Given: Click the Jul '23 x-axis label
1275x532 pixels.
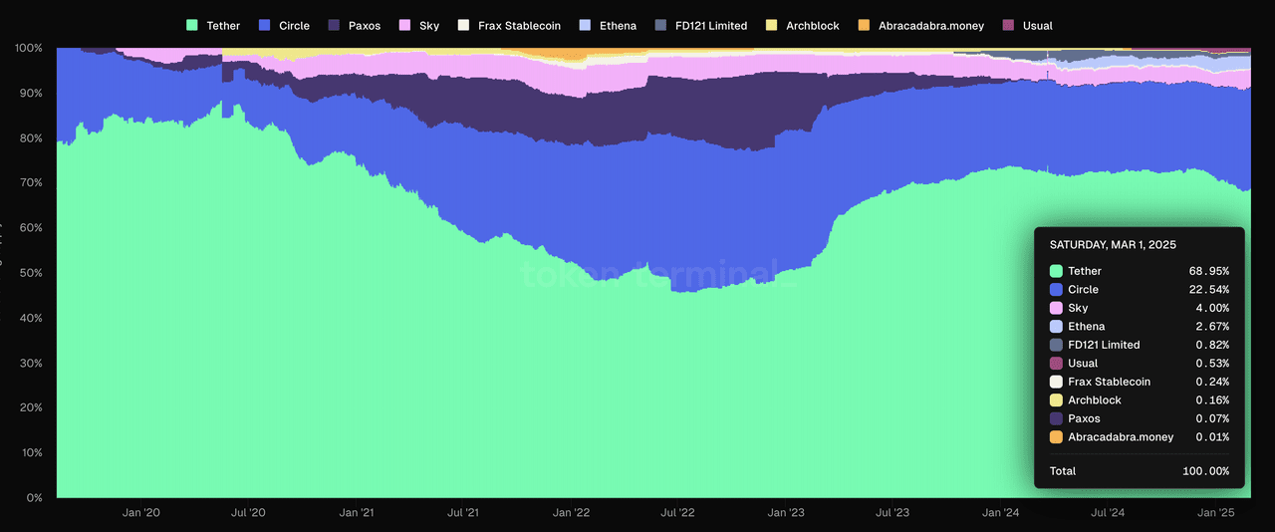Looking at the screenshot, I should tap(892, 513).
